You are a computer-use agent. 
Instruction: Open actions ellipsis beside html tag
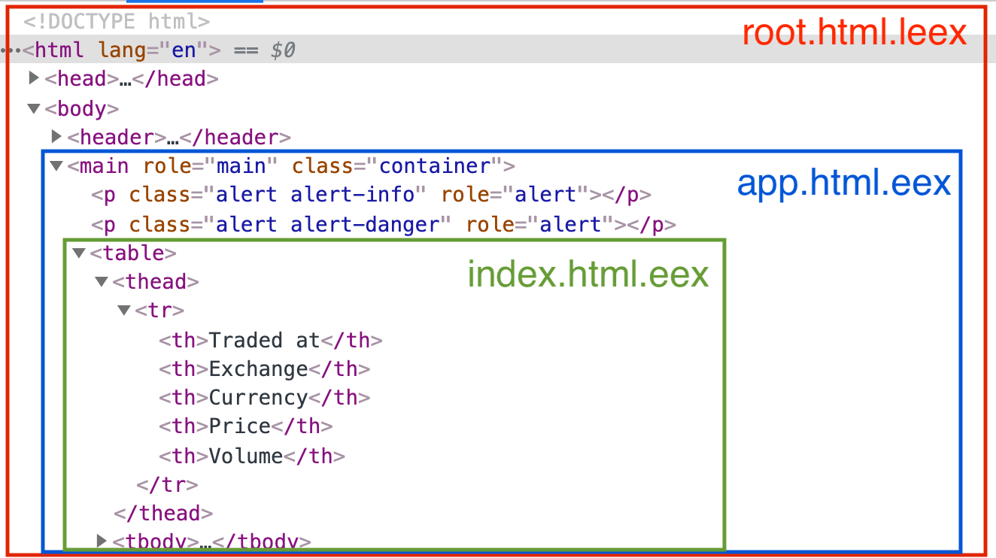10,50
